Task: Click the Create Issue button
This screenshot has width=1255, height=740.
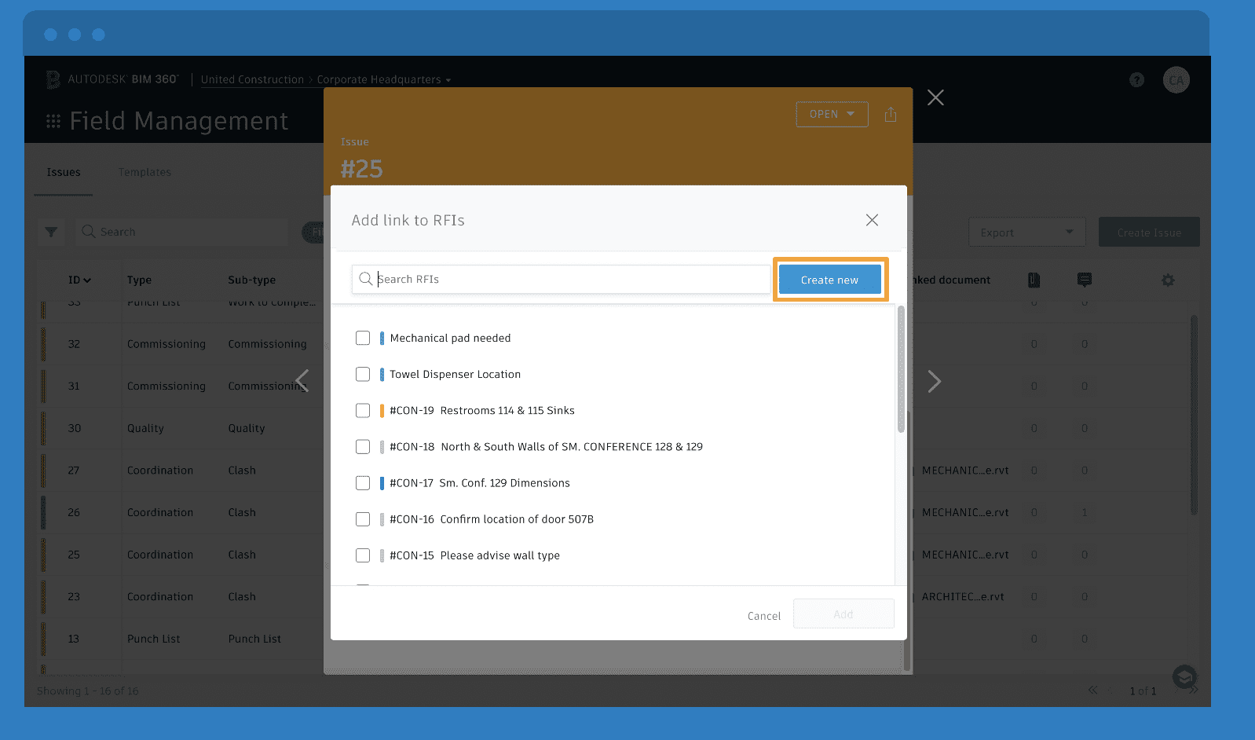Action: (1149, 233)
